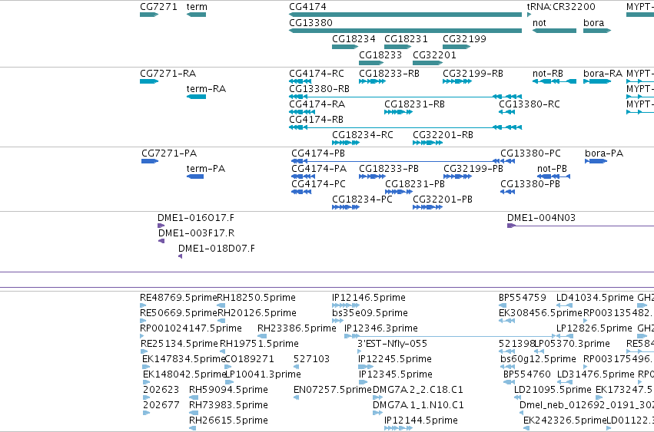Open clone end DME1-018D07.F
The image size is (654, 432).
217,249
